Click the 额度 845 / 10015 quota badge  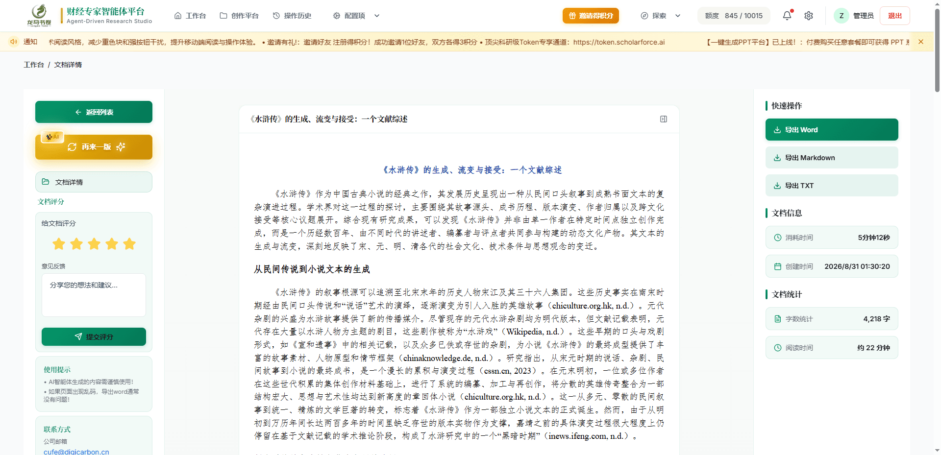[x=734, y=16]
